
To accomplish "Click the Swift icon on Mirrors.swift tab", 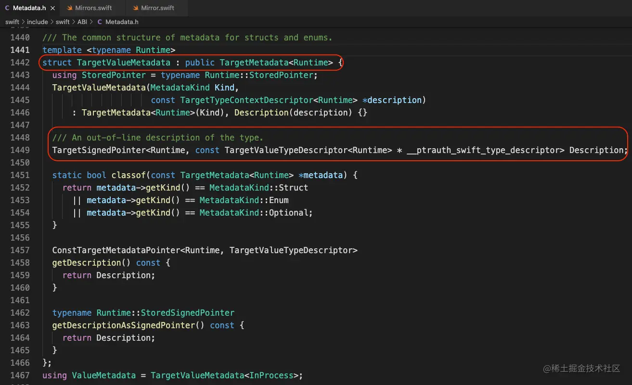I will 69,8.
